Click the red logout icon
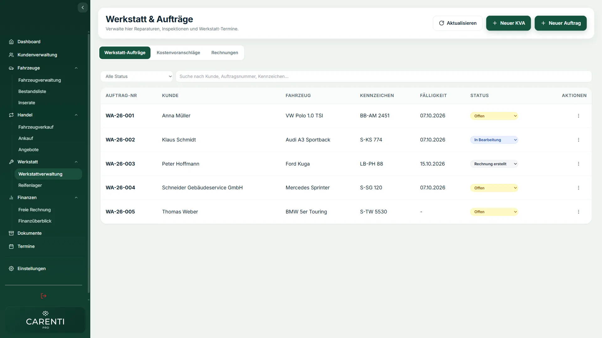The height and width of the screenshot is (338, 602). pos(44,296)
